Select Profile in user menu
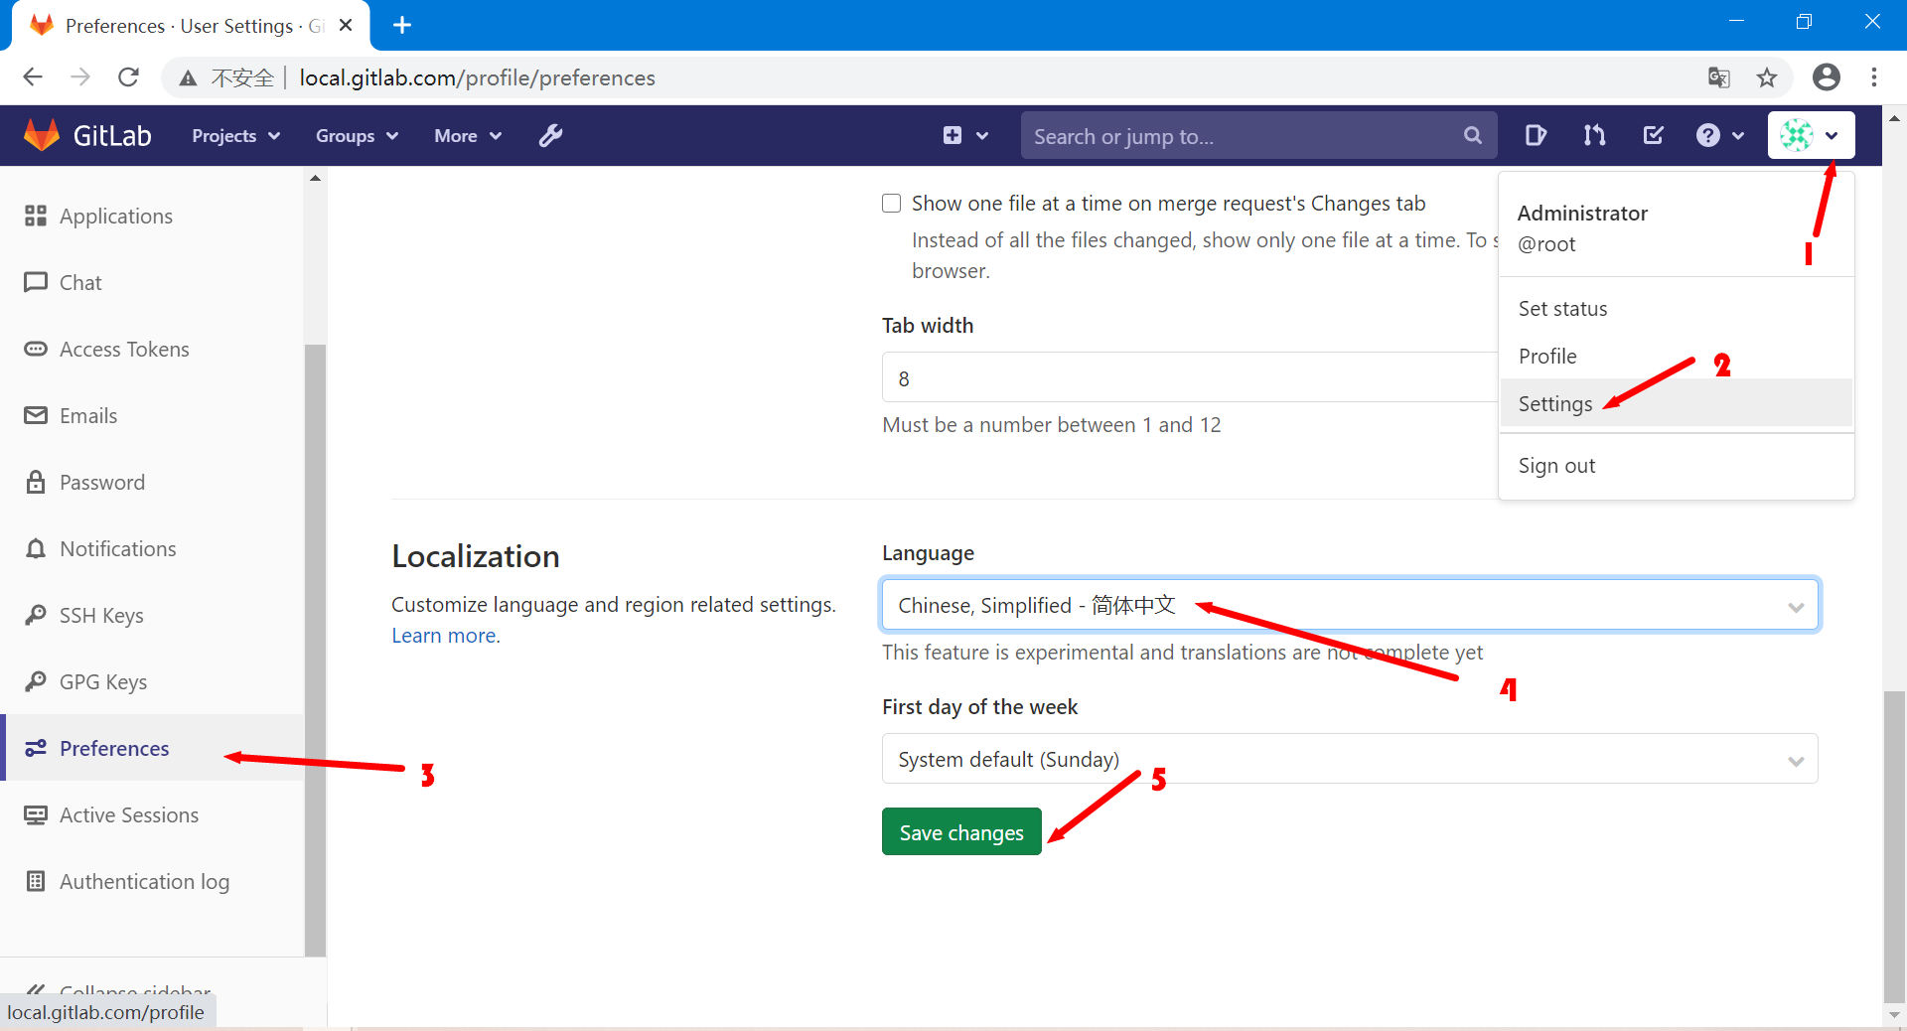 tap(1677, 357)
